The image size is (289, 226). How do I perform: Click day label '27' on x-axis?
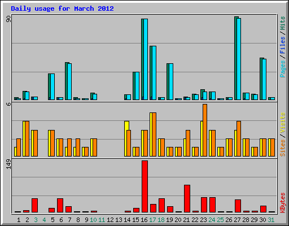pyautogui.click(x=237, y=220)
